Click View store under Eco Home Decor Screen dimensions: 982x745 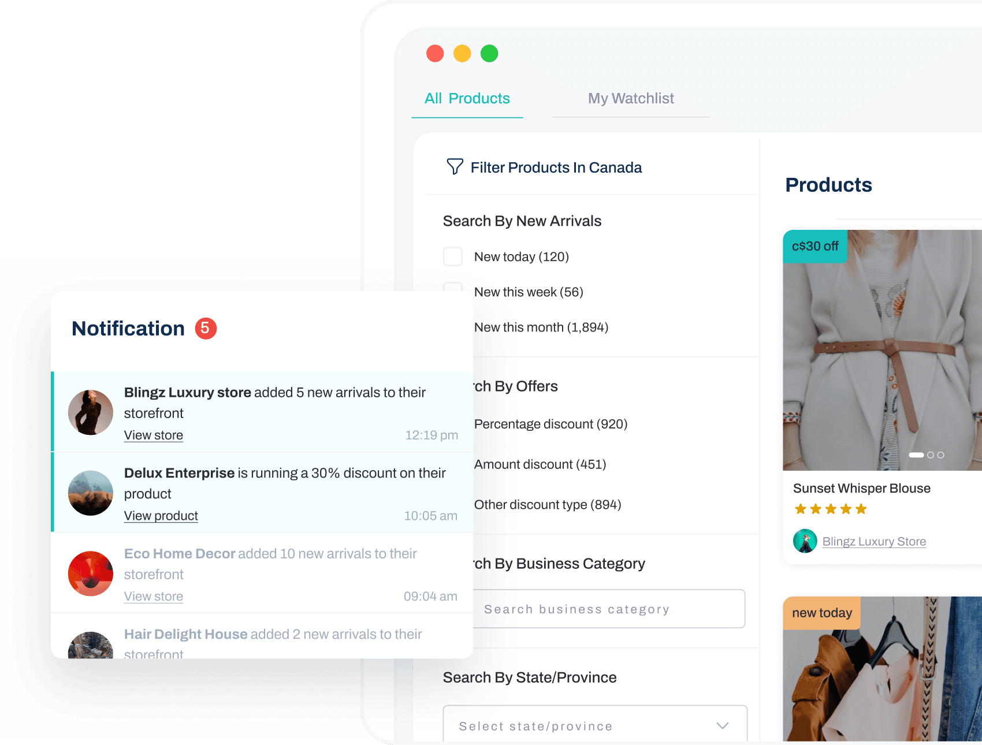click(154, 597)
